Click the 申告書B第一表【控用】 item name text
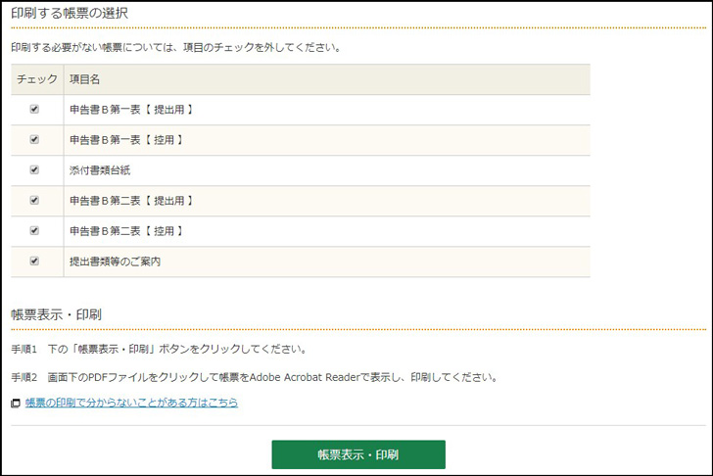Screen dimensions: 713x476 126,140
